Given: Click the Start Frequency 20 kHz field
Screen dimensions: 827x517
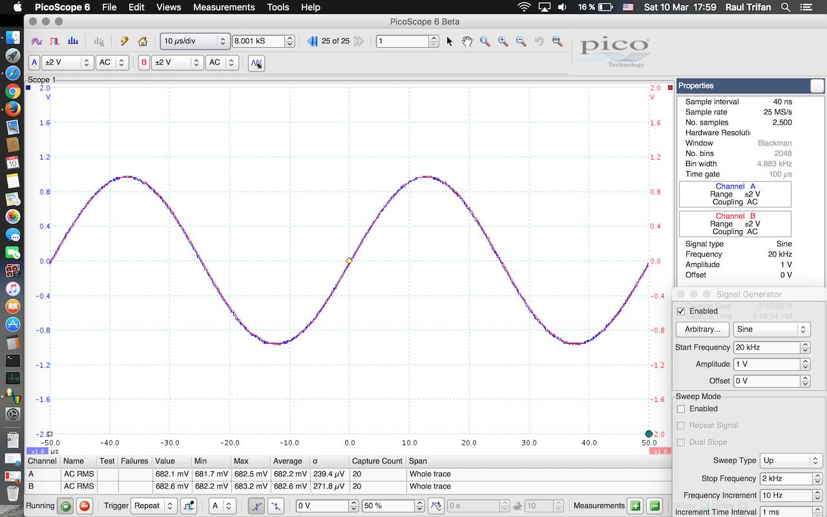Looking at the screenshot, I should pos(767,347).
